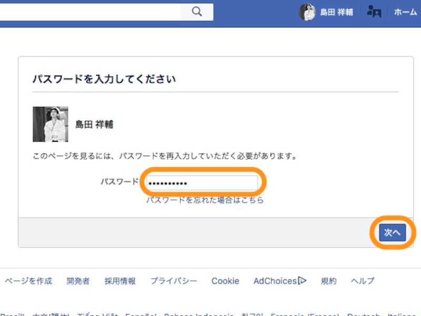Open the 採用情報 footer link

tap(120, 281)
